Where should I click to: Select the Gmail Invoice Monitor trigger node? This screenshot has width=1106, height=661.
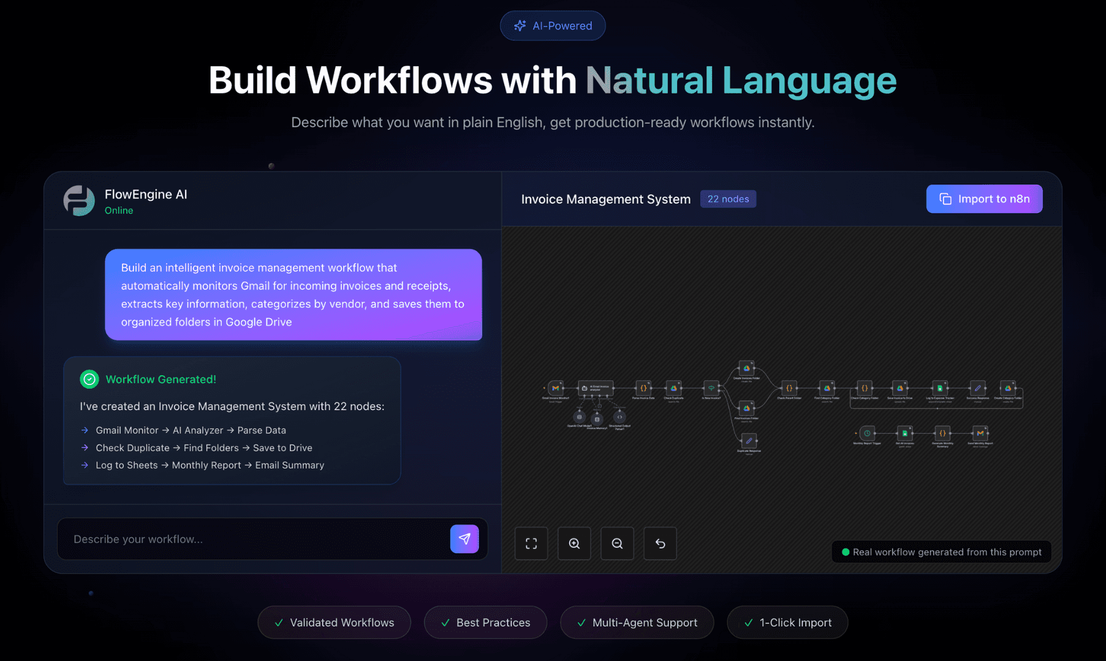pyautogui.click(x=556, y=389)
